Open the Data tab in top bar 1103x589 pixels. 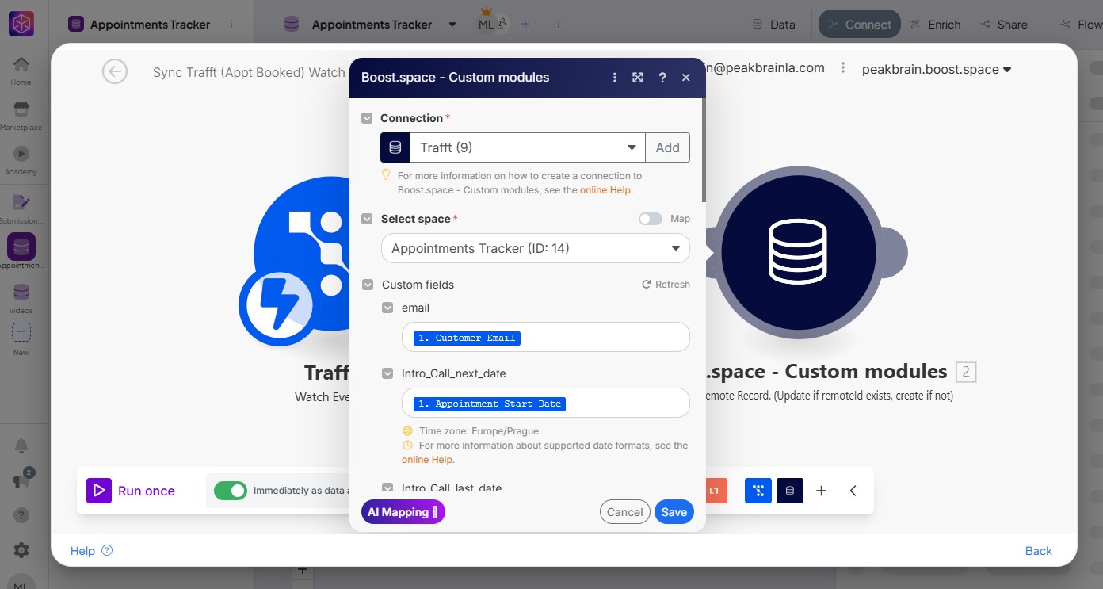click(773, 25)
